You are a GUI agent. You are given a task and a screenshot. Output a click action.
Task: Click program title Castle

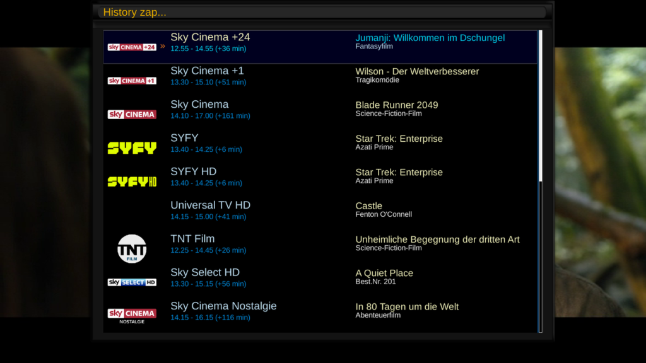[368, 206]
